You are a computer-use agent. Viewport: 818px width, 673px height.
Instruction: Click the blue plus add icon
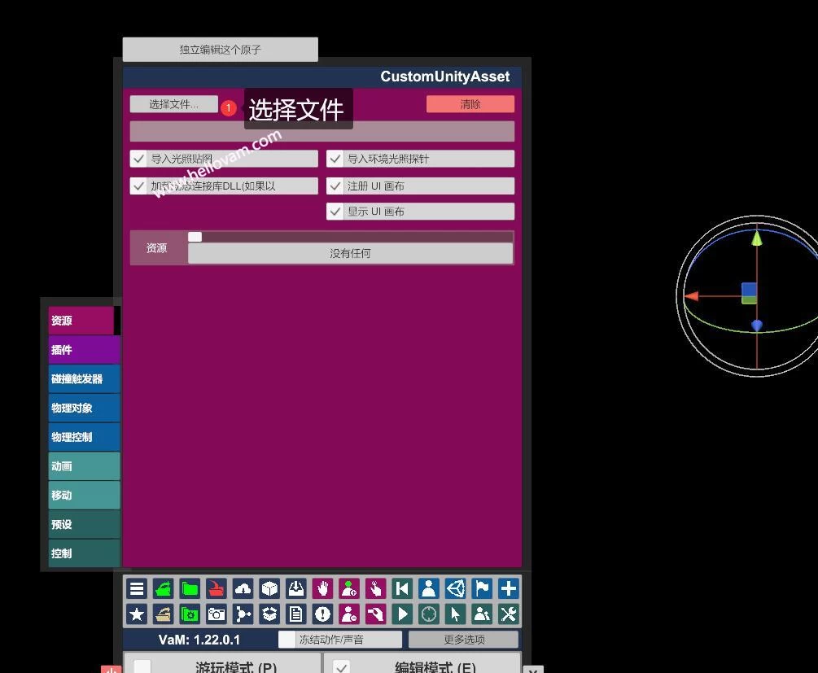coord(509,588)
